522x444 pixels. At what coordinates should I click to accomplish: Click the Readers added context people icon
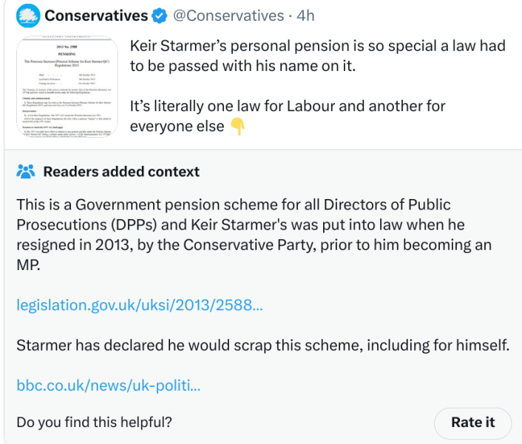click(26, 172)
